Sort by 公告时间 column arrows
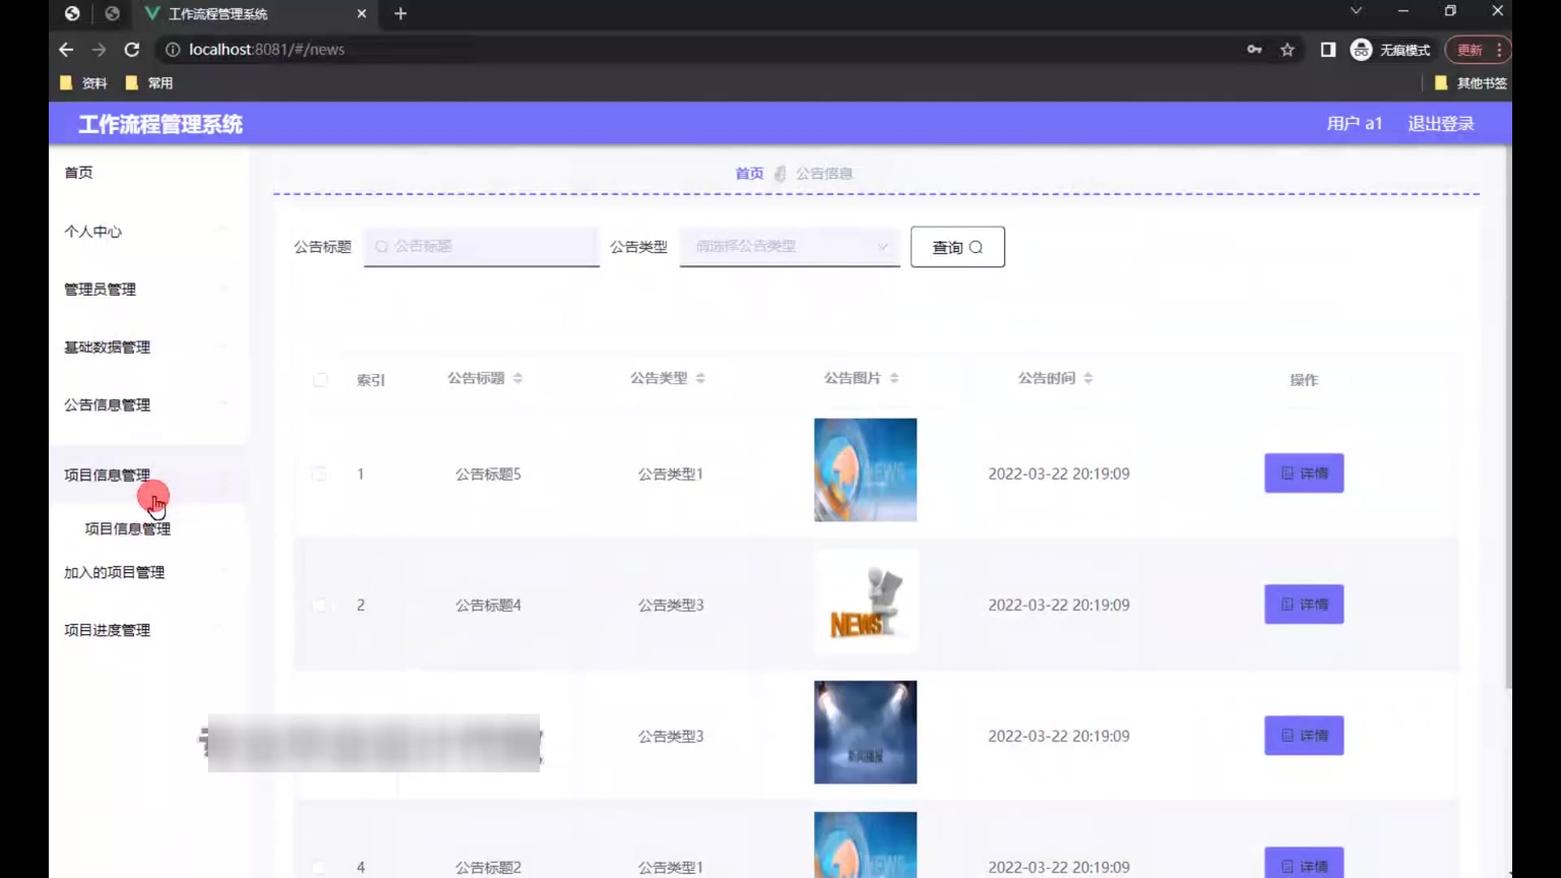Screen dimensions: 1561x878 click(1088, 378)
